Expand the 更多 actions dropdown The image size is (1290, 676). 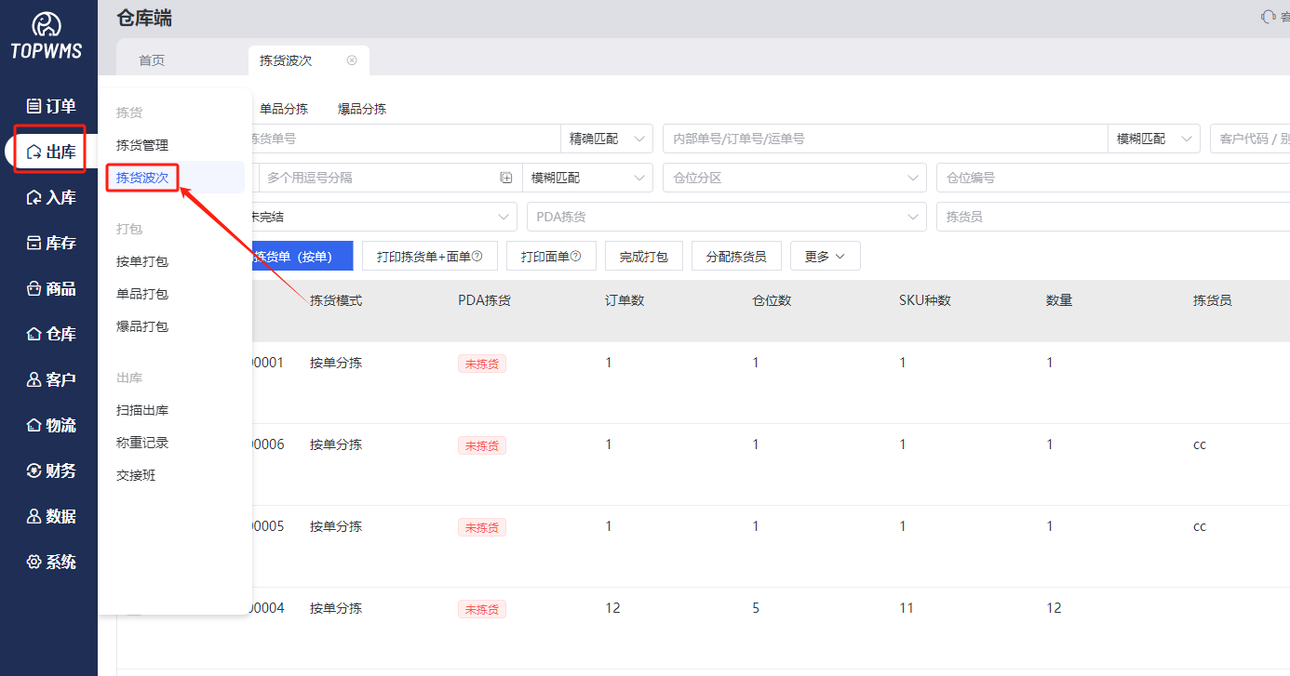coord(826,257)
